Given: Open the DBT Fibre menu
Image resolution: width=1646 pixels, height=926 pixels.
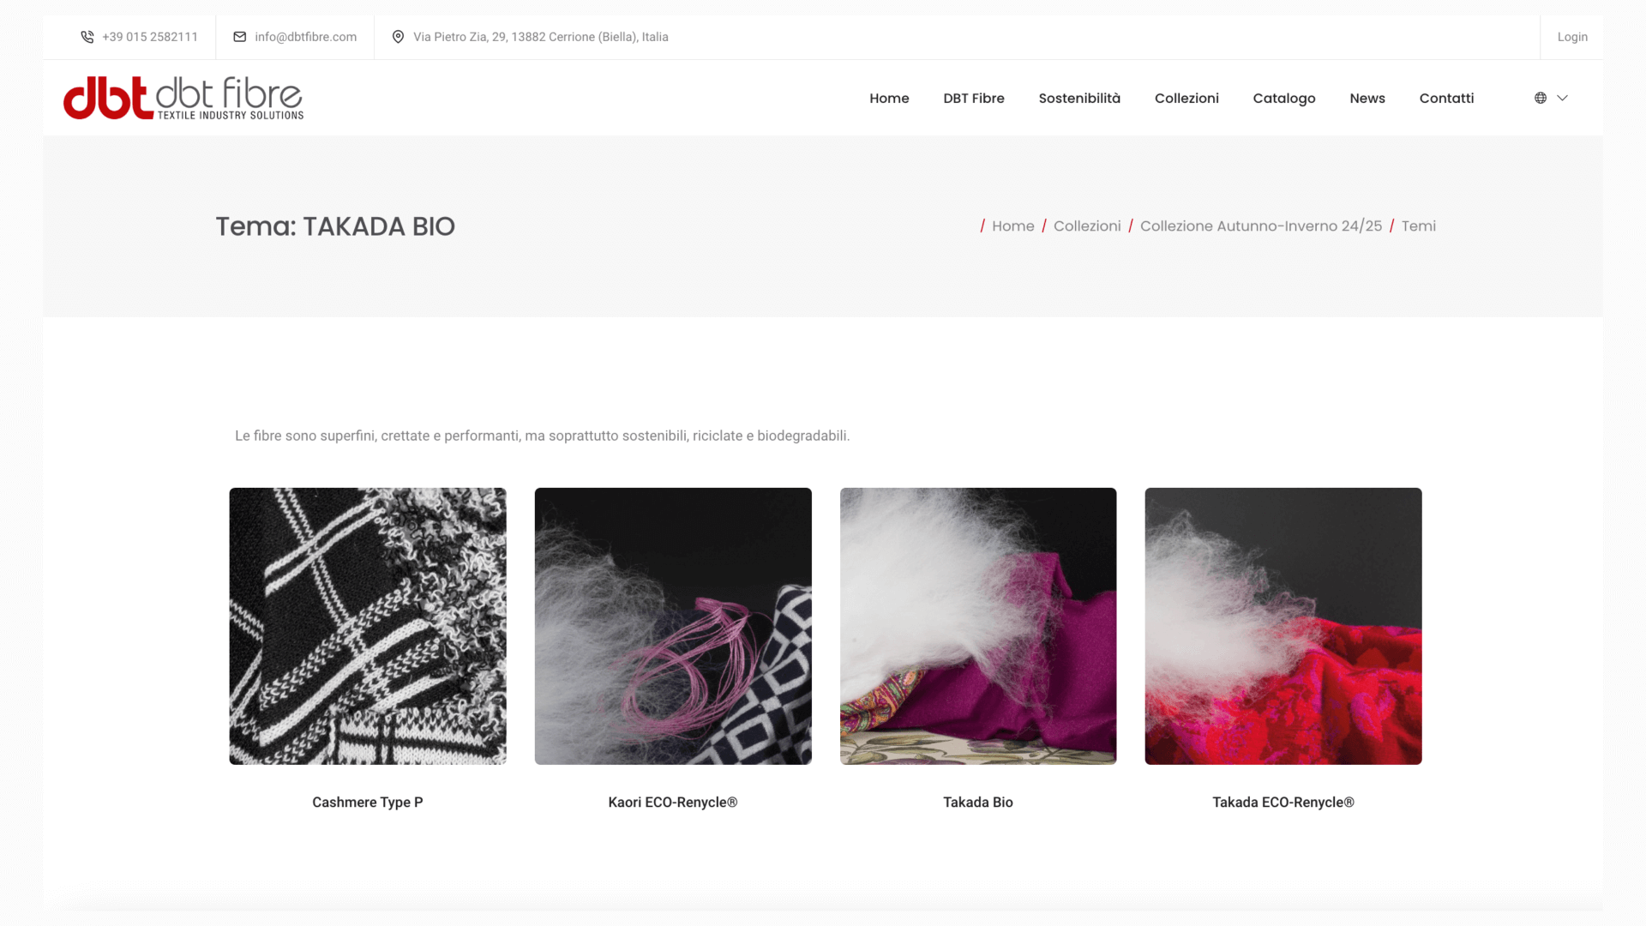Looking at the screenshot, I should point(974,98).
